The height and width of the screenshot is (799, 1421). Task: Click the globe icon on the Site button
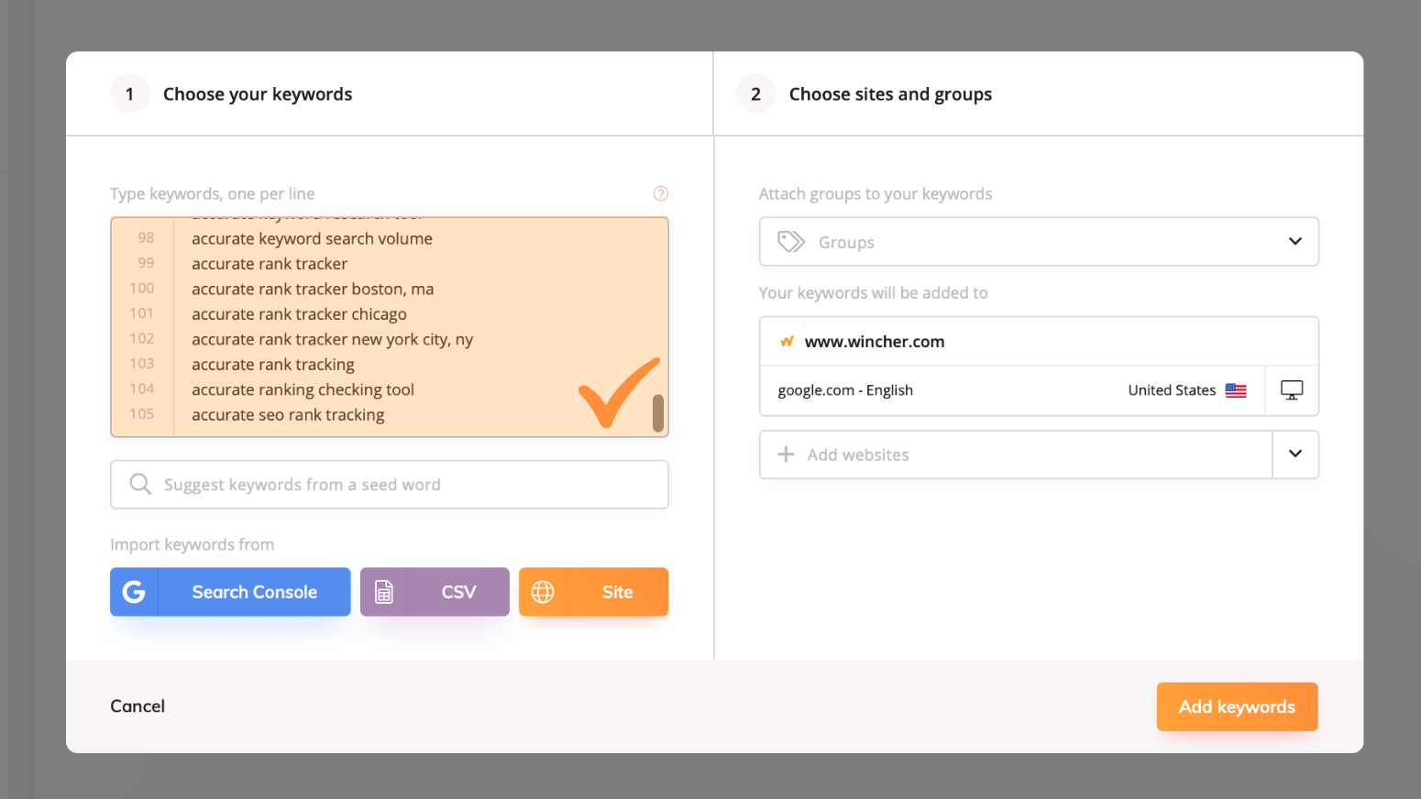pyautogui.click(x=543, y=592)
